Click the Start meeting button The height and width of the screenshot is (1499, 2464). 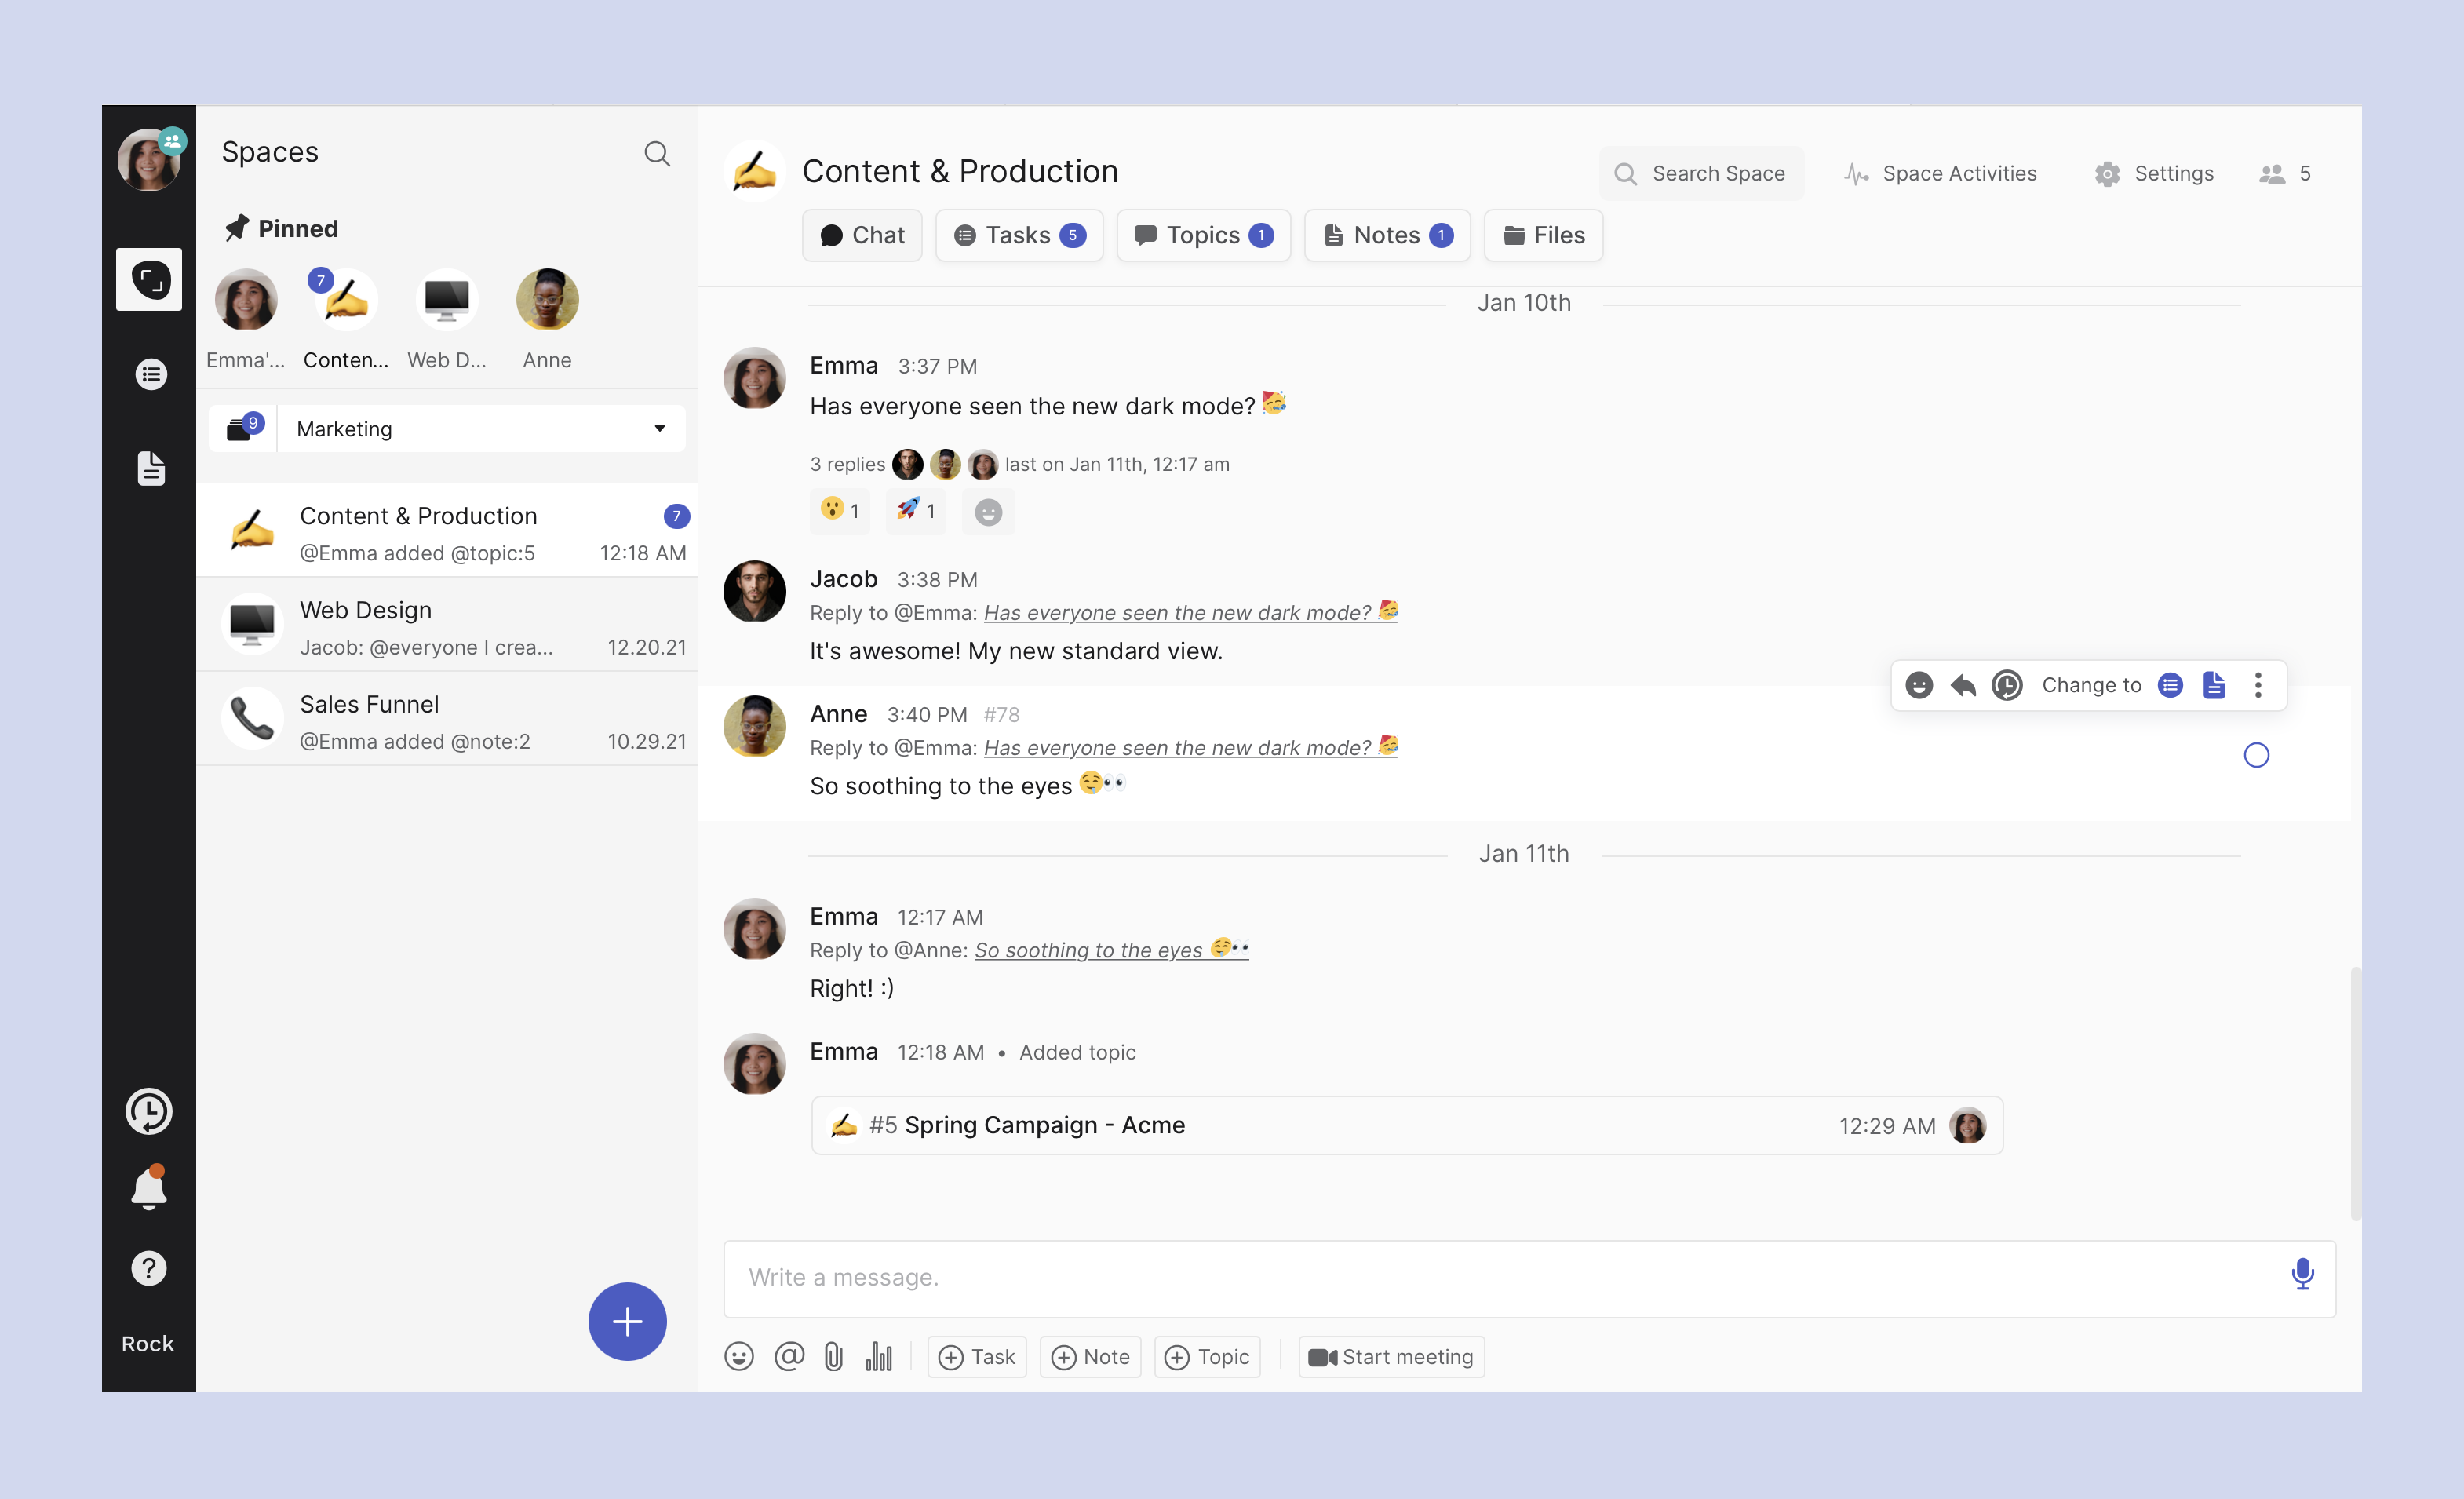[x=1391, y=1357]
